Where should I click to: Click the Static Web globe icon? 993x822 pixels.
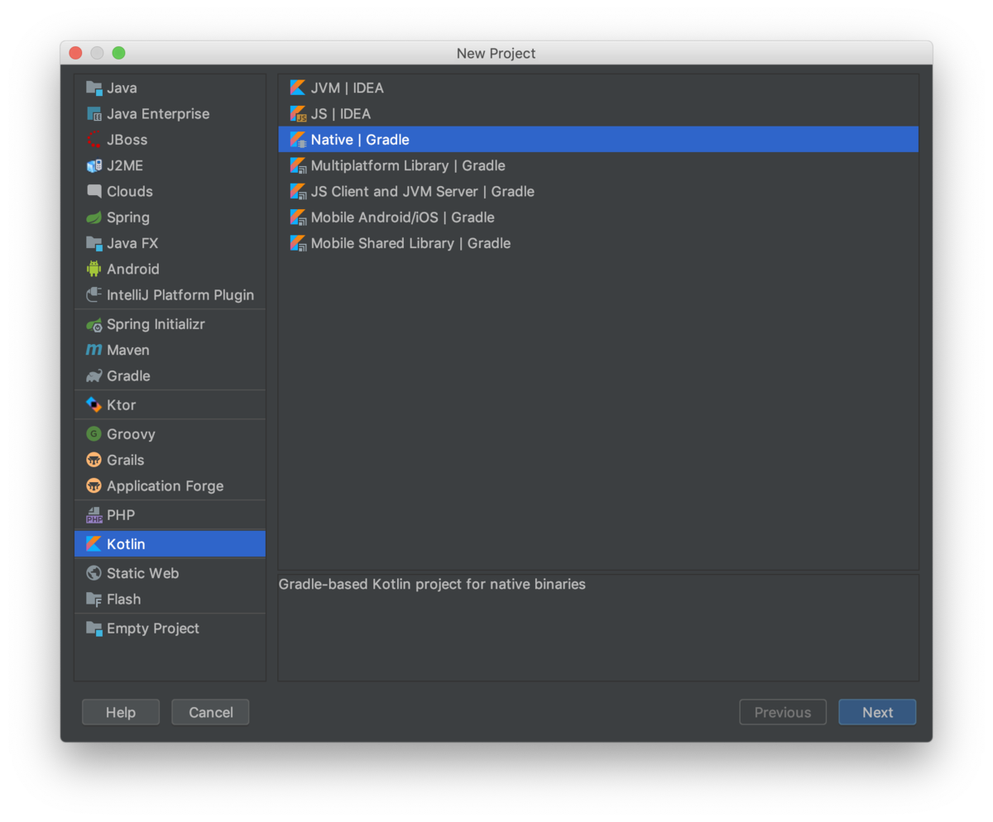94,573
